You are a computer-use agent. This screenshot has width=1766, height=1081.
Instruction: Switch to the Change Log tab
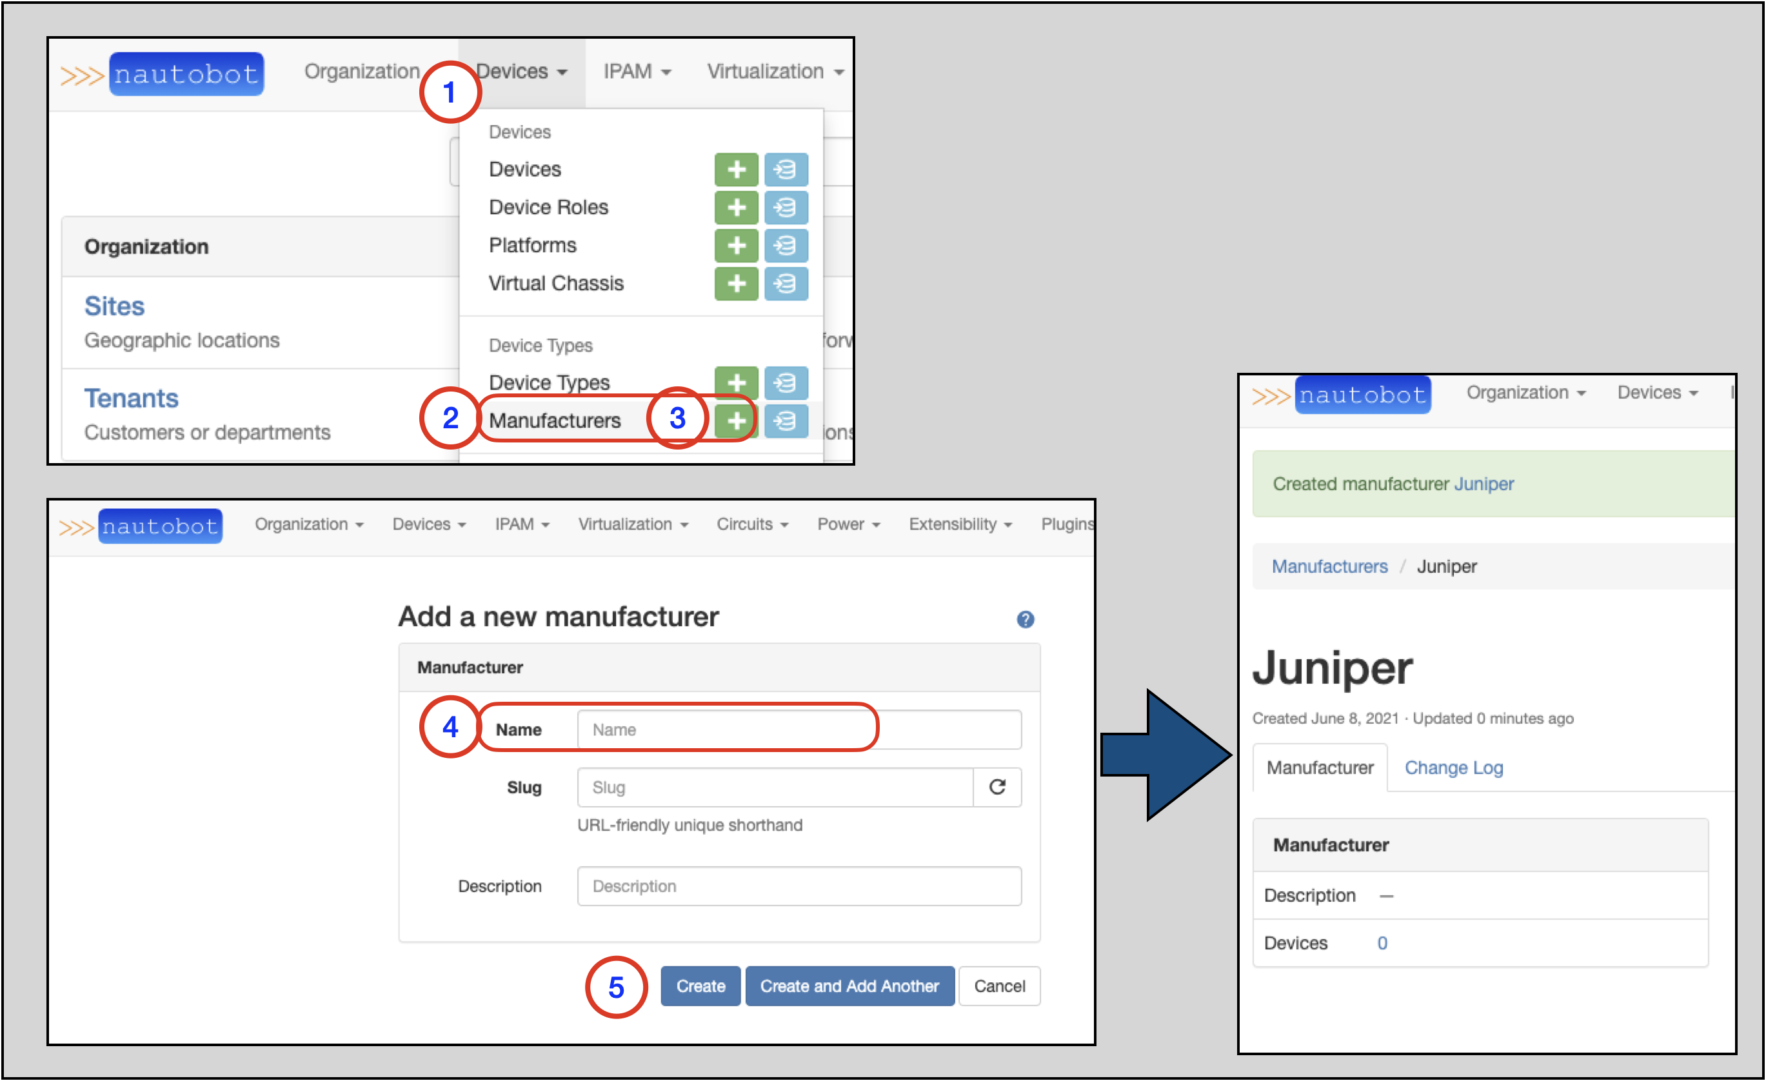1453,768
